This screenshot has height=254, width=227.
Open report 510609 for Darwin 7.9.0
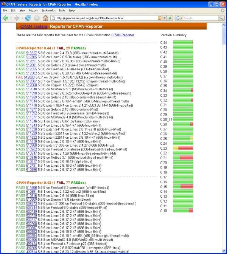tap(31, 200)
